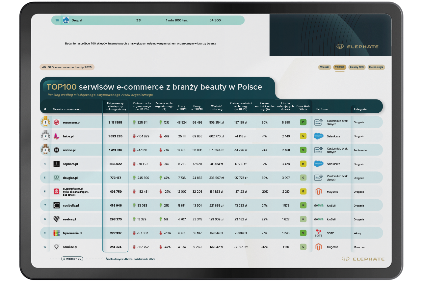Click the Drupal drop logo icon
Viewport: 423px width, 282px height.
click(66, 20)
